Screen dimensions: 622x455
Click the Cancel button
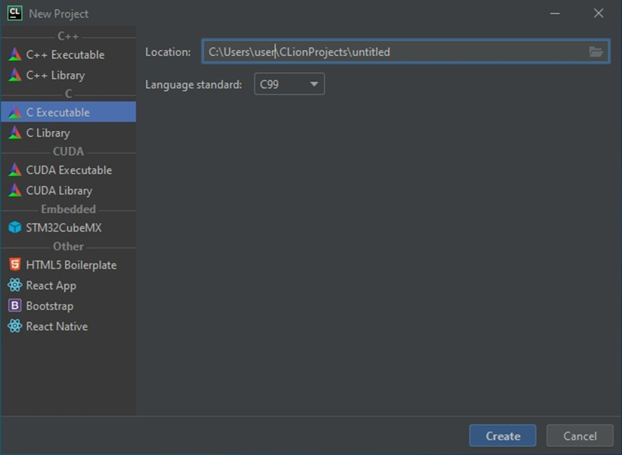(579, 436)
